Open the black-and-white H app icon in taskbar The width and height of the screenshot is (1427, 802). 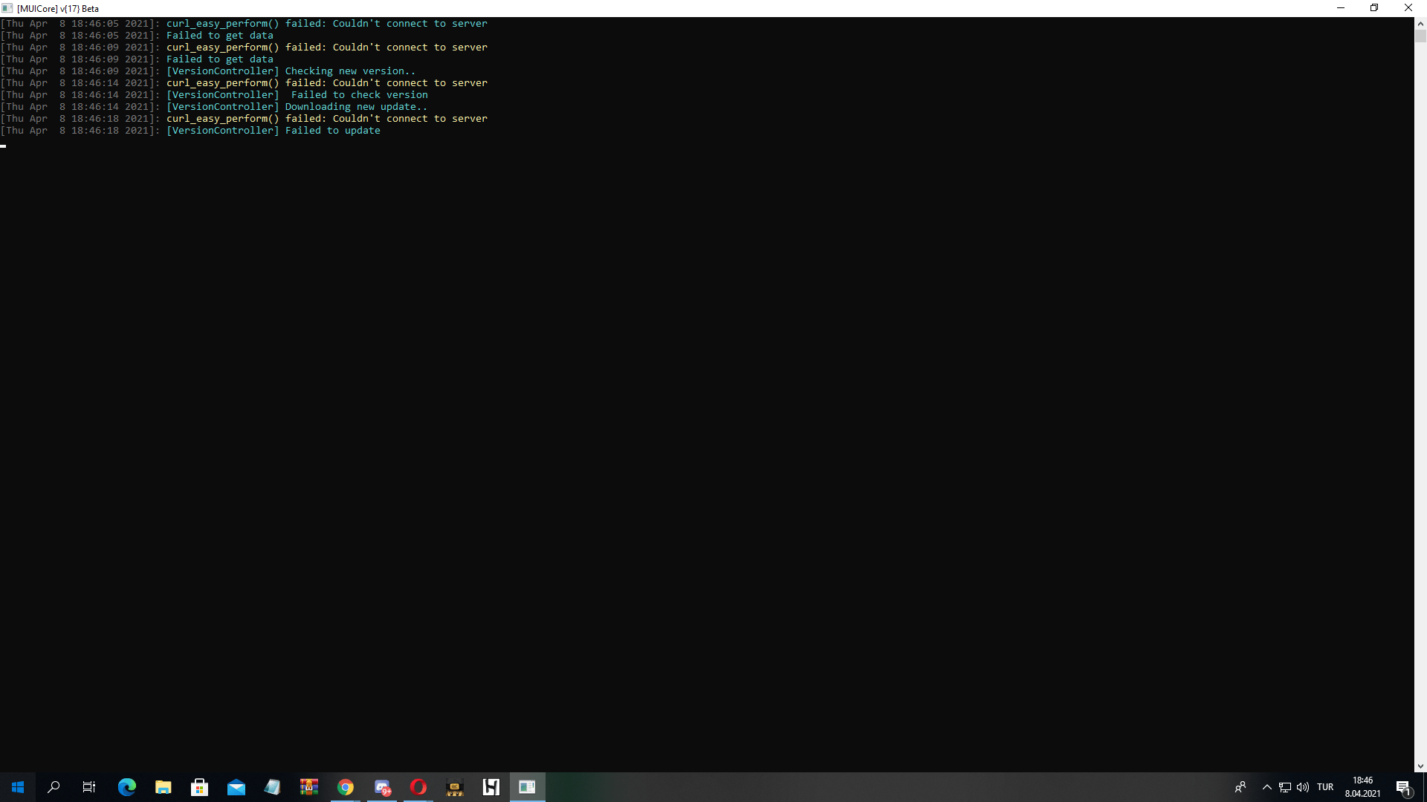point(491,787)
